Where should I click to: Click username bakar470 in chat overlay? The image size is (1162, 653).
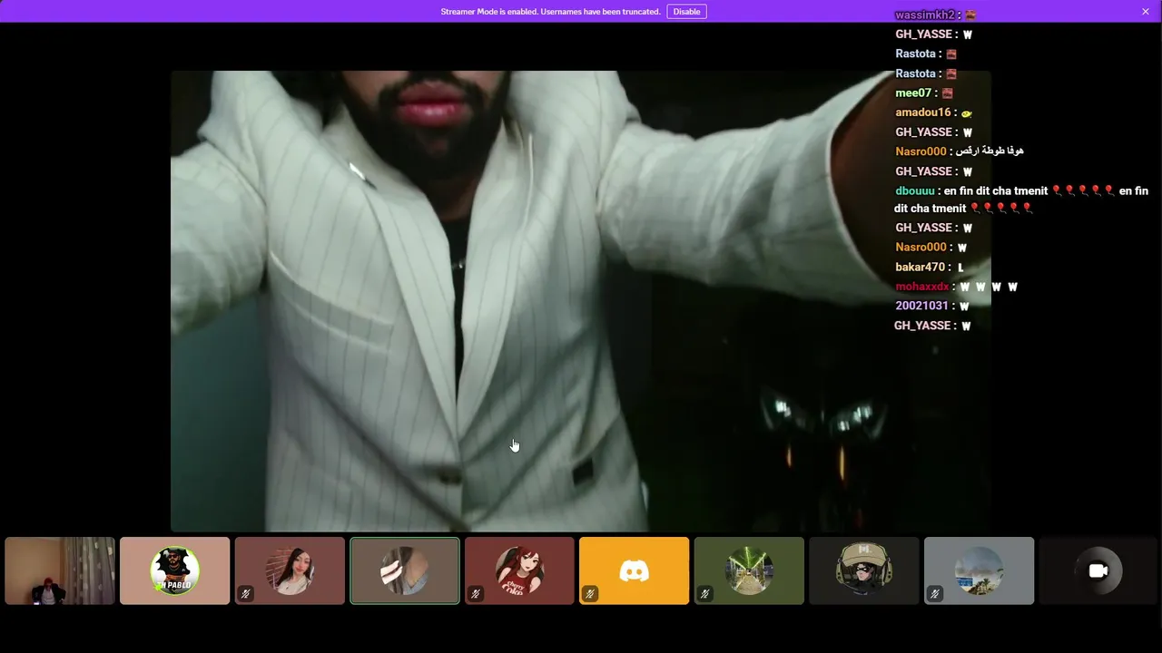click(x=921, y=267)
